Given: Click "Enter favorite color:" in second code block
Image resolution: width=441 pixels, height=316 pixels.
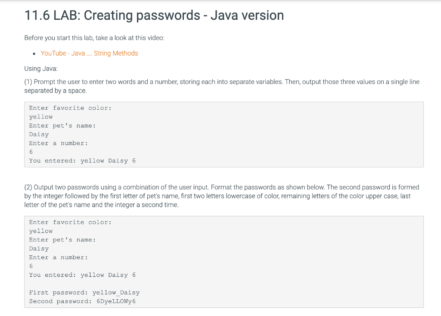Looking at the screenshot, I should tap(70, 222).
